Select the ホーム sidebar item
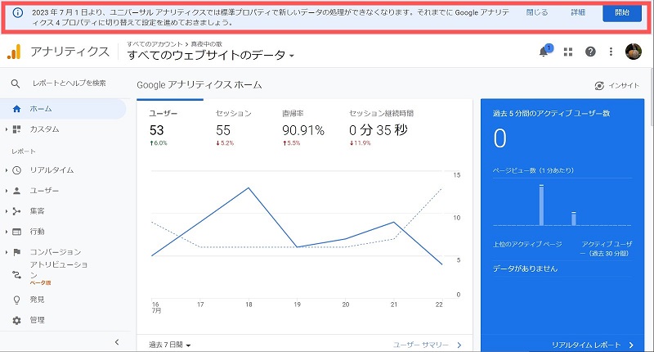The height and width of the screenshot is (352, 654). click(x=63, y=109)
